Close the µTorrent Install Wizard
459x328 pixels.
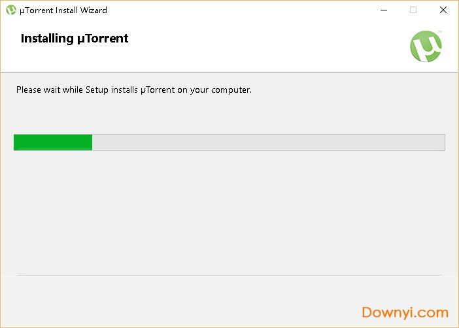click(443, 10)
